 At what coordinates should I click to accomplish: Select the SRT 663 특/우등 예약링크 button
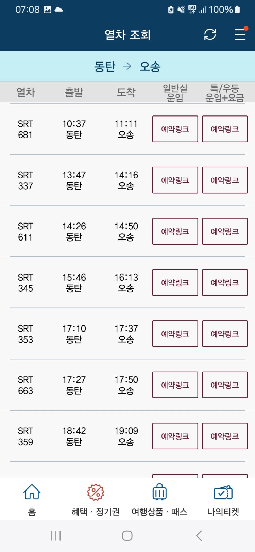(225, 385)
